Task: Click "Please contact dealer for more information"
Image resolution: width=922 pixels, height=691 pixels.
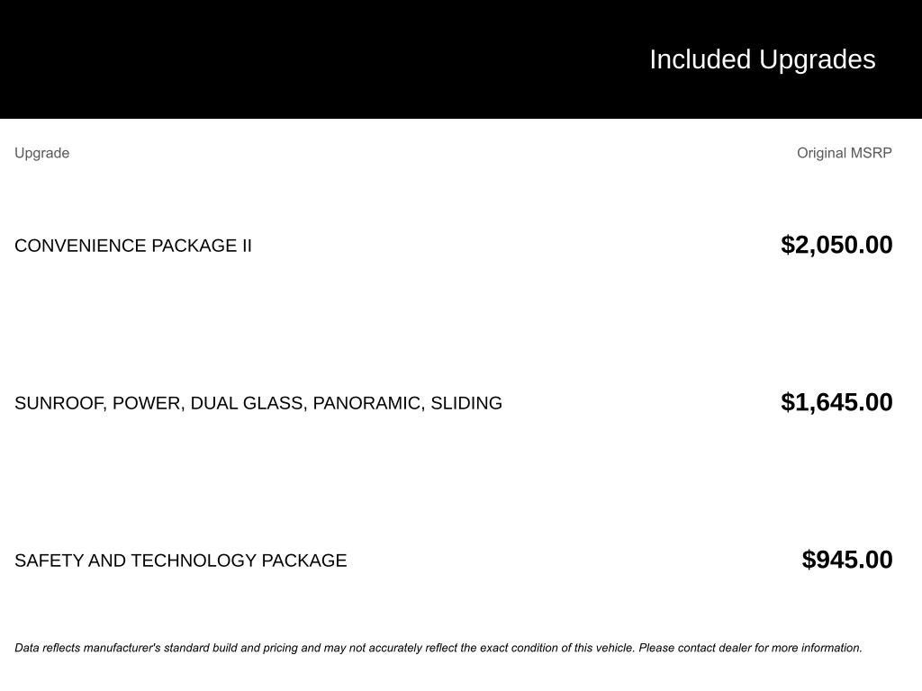Action: pyautogui.click(x=750, y=648)
